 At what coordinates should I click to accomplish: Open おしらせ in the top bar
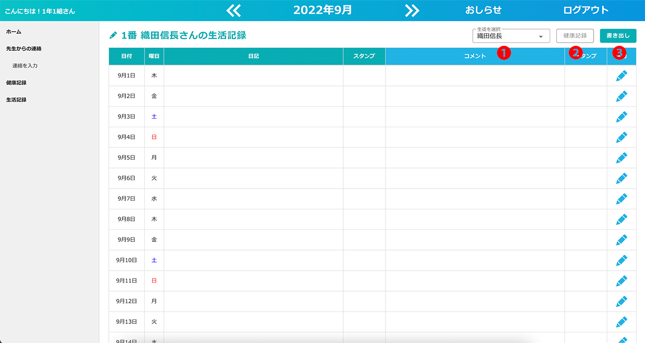[483, 10]
